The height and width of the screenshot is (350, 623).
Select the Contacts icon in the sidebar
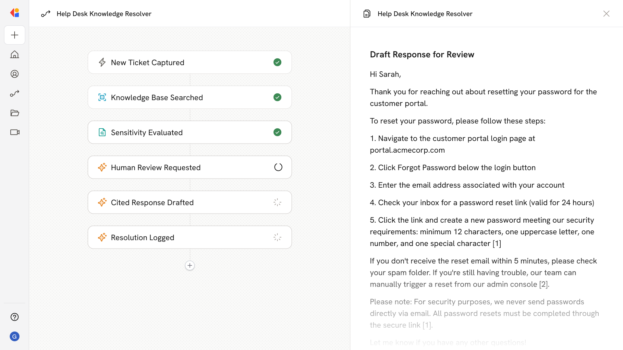point(15,74)
